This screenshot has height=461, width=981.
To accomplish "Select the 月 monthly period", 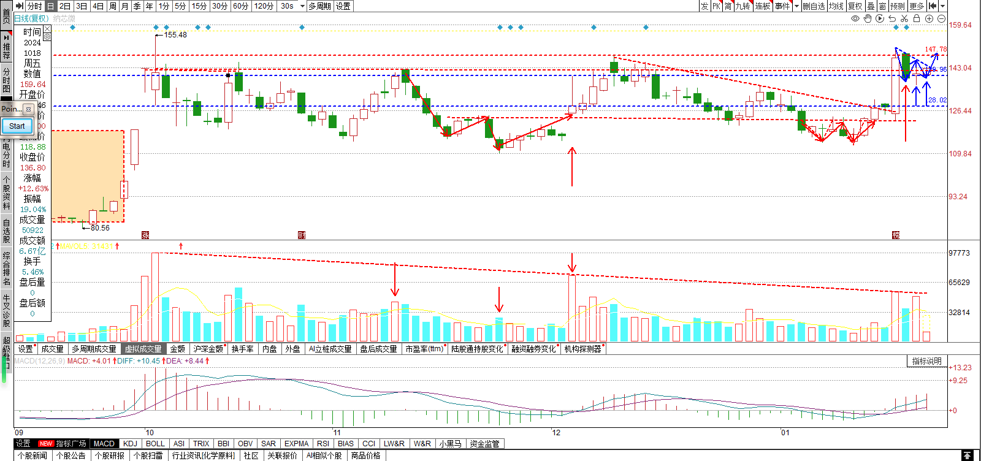I will click(125, 6).
